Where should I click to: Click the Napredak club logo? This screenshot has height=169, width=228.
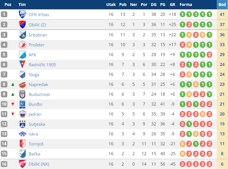pyautogui.click(x=23, y=84)
